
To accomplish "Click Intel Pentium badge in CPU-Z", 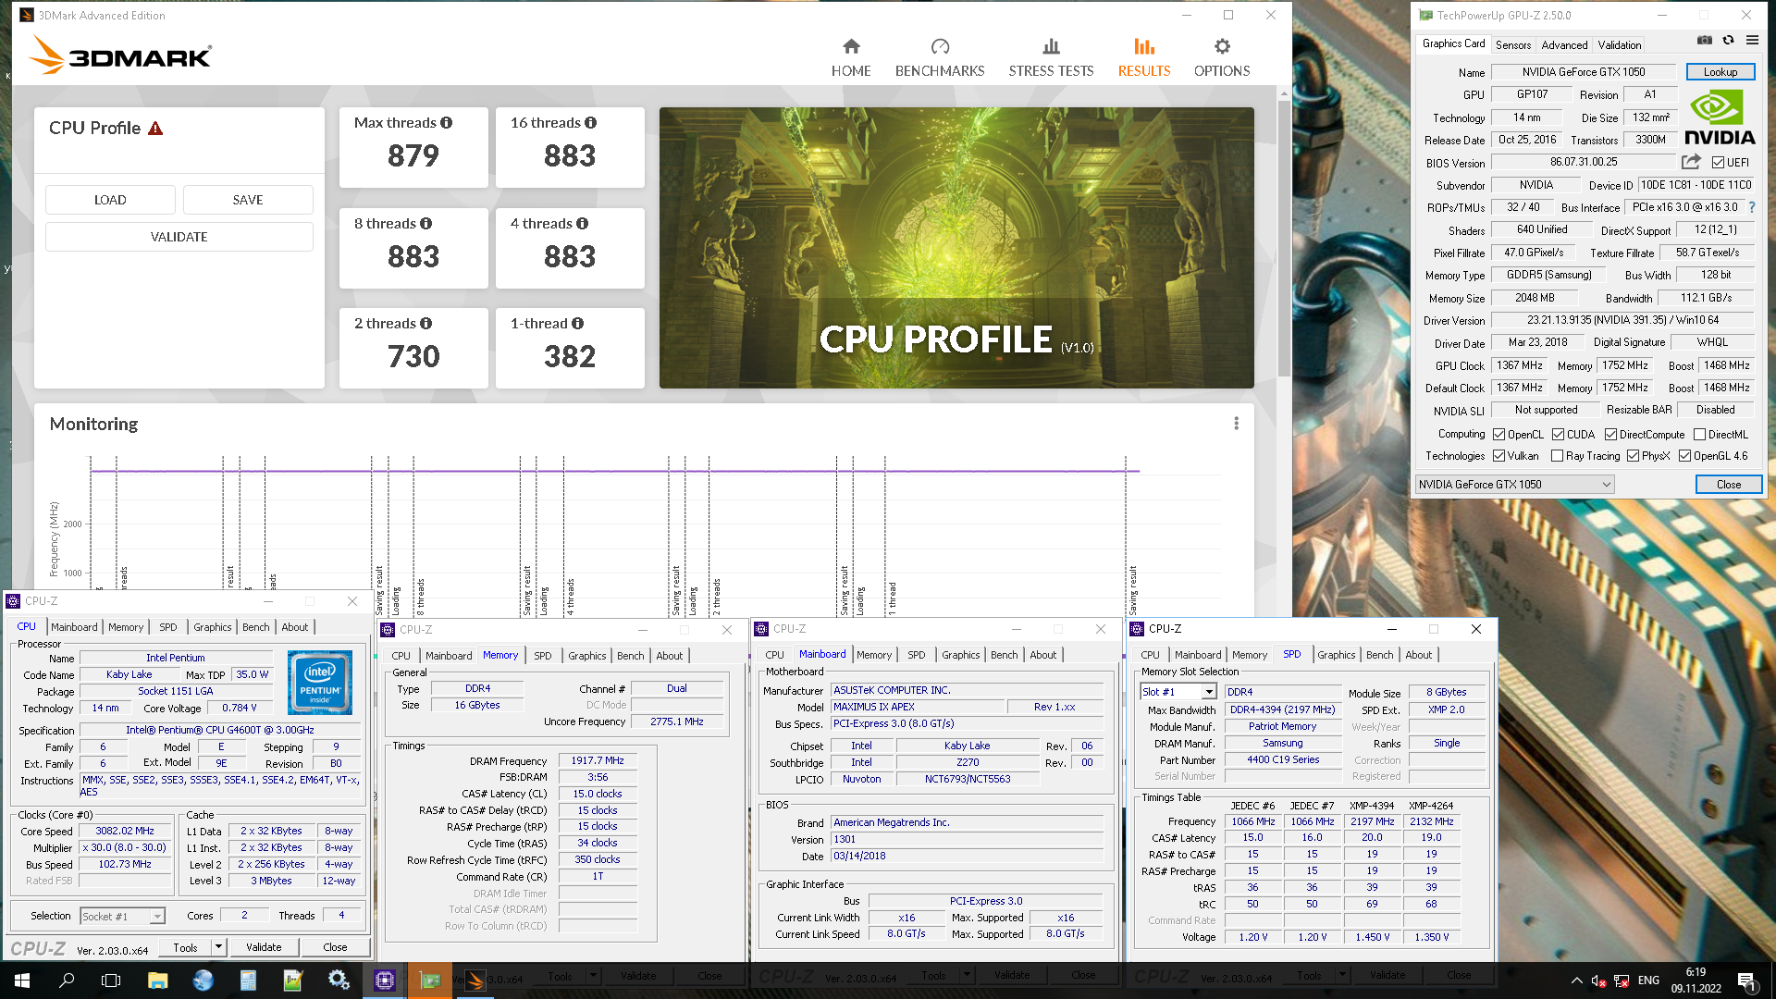I will coord(320,683).
